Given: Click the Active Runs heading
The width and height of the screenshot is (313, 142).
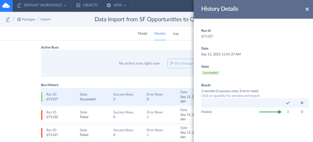Looking at the screenshot, I should click(x=50, y=47).
